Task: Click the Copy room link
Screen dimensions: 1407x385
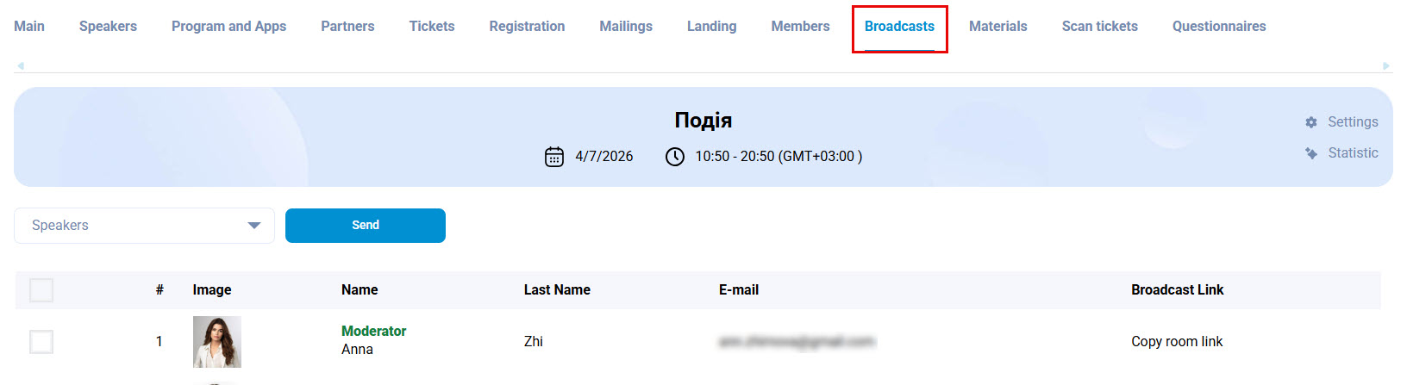Action: (x=1177, y=342)
